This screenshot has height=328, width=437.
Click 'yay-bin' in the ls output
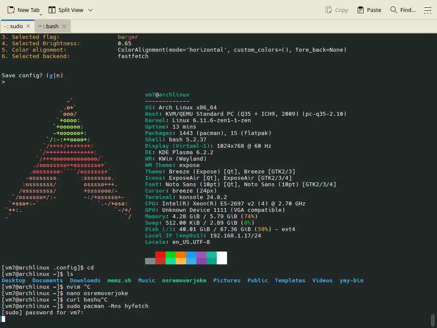pyautogui.click(x=352, y=281)
